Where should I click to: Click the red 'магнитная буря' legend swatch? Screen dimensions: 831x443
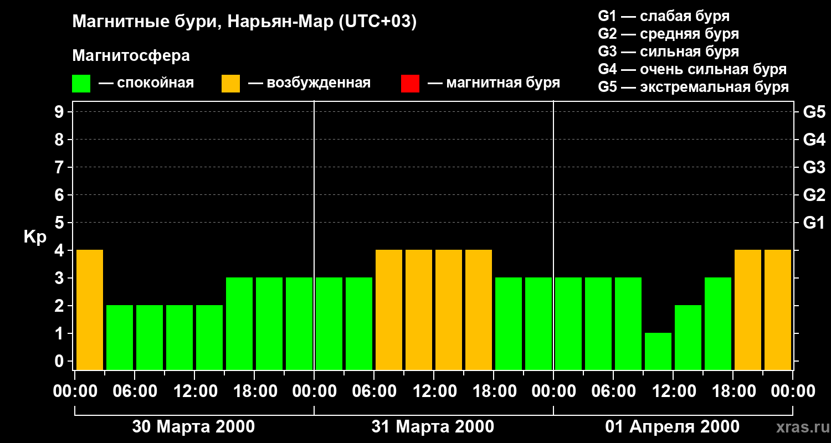point(410,84)
